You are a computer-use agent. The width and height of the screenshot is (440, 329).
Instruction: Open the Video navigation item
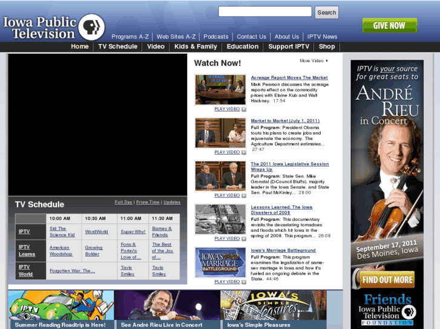(156, 46)
